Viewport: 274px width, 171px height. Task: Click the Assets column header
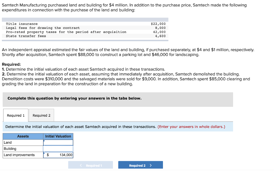23,136
